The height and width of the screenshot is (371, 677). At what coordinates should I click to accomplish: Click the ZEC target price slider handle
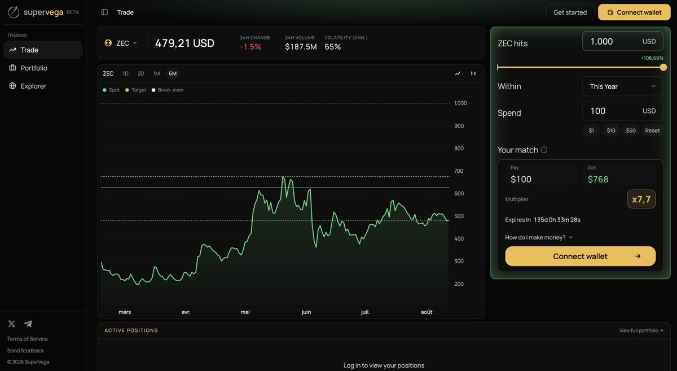(663, 67)
